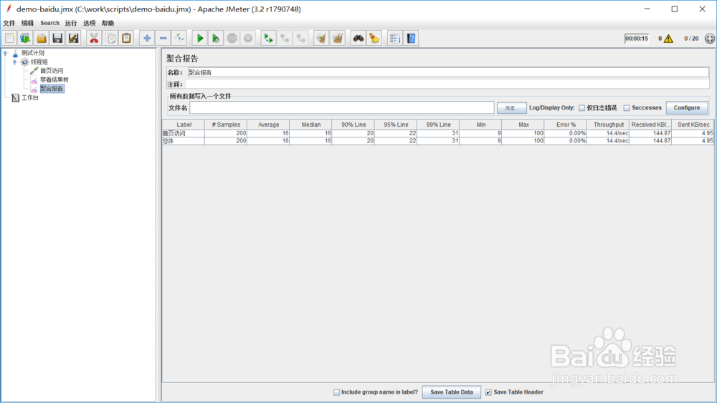Viewport: 717px width, 403px height.
Task: Click the Throughput column header
Action: click(609, 125)
